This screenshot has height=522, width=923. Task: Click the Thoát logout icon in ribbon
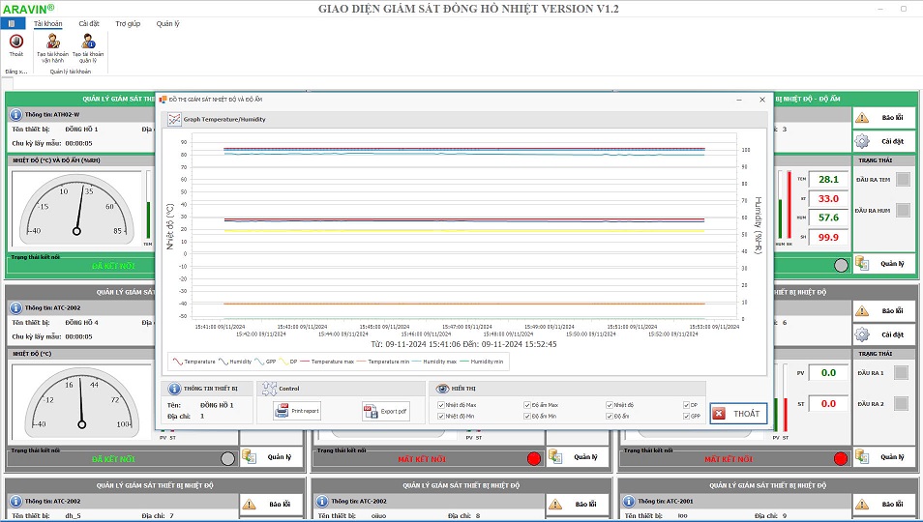pos(15,42)
